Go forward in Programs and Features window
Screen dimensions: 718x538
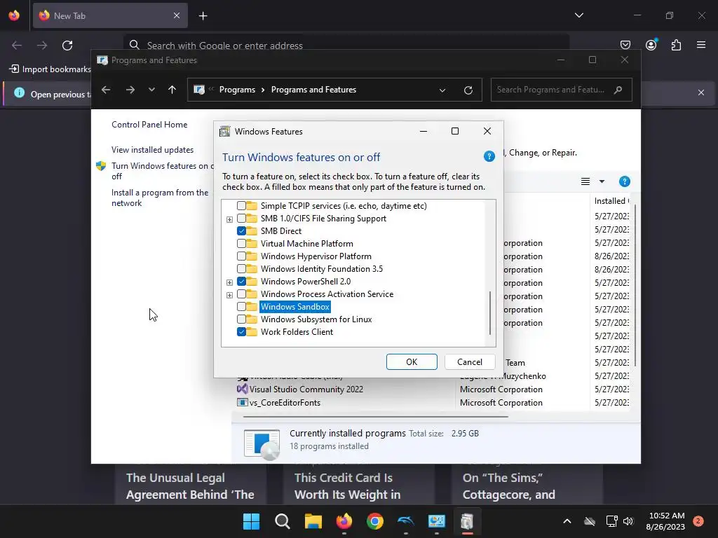pos(130,90)
